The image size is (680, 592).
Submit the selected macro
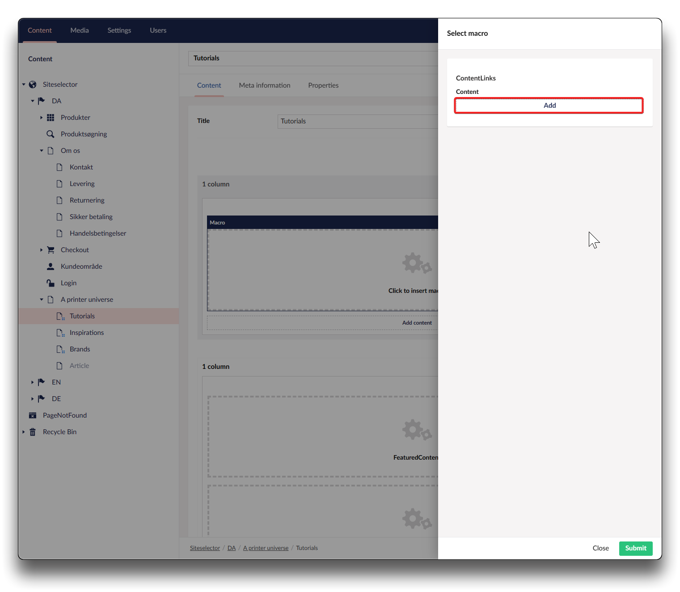tap(635, 548)
